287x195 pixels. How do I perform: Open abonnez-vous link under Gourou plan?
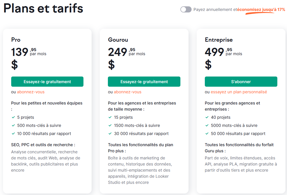click(127, 92)
